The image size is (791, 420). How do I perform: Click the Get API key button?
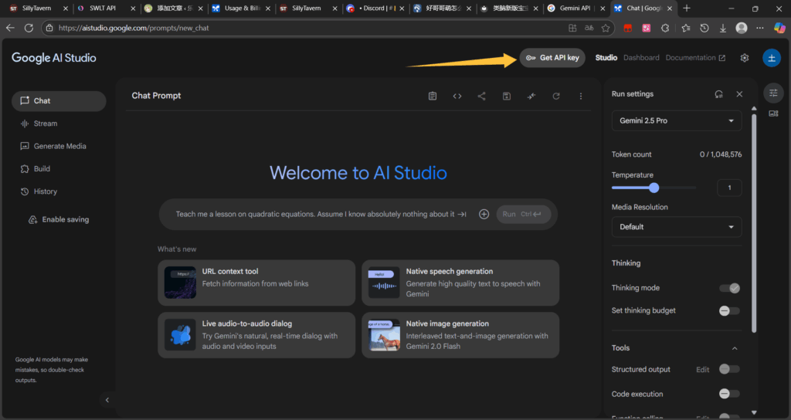[552, 58]
